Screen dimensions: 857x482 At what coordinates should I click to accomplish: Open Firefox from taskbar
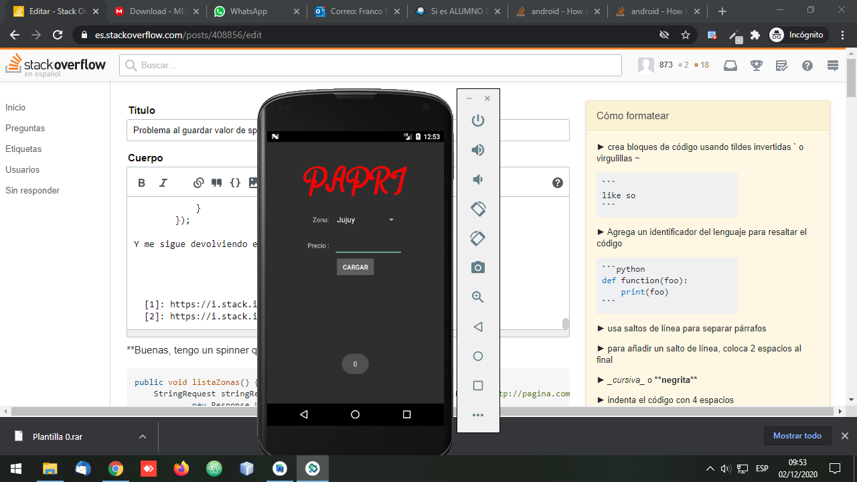(181, 468)
